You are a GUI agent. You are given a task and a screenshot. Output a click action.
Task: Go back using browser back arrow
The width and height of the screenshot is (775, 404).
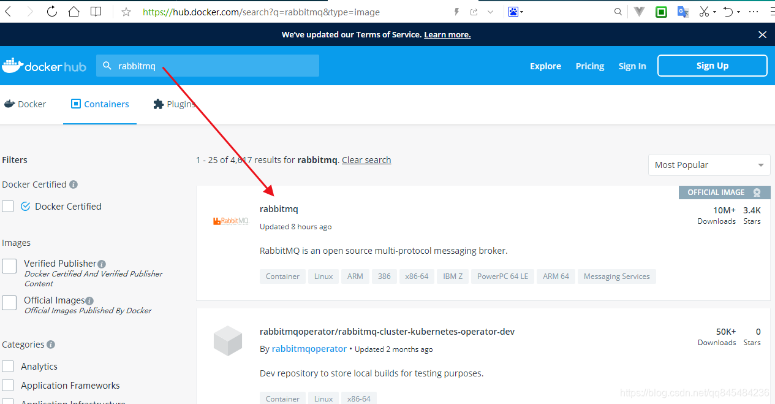tap(9, 12)
